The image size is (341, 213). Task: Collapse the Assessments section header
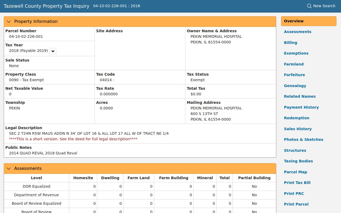pos(140,169)
